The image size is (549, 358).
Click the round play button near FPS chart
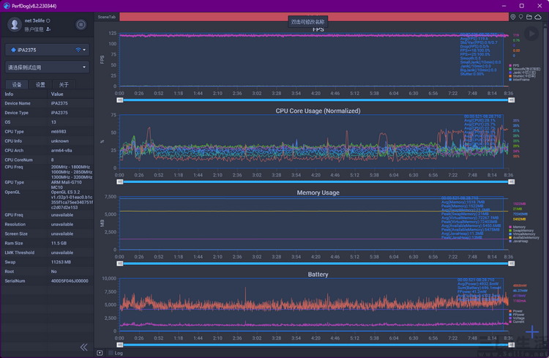[x=531, y=34]
